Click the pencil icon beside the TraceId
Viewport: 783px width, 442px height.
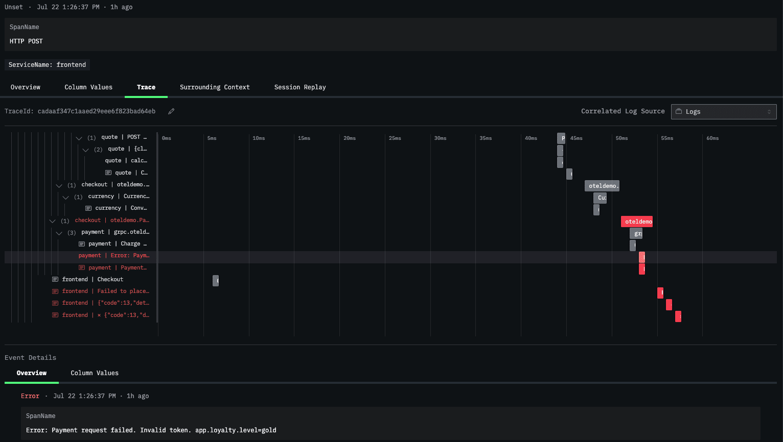point(171,111)
